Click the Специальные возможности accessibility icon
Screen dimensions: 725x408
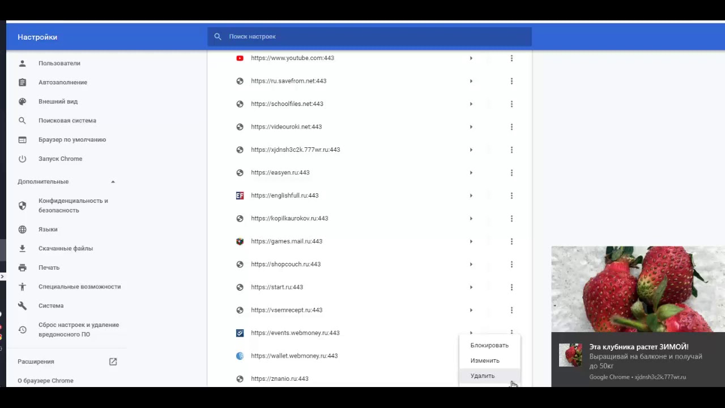(22, 287)
